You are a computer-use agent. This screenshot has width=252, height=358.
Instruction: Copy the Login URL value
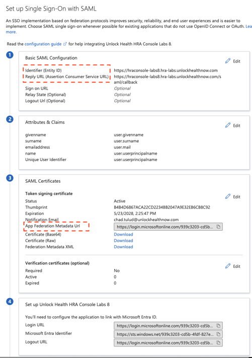click(218, 326)
